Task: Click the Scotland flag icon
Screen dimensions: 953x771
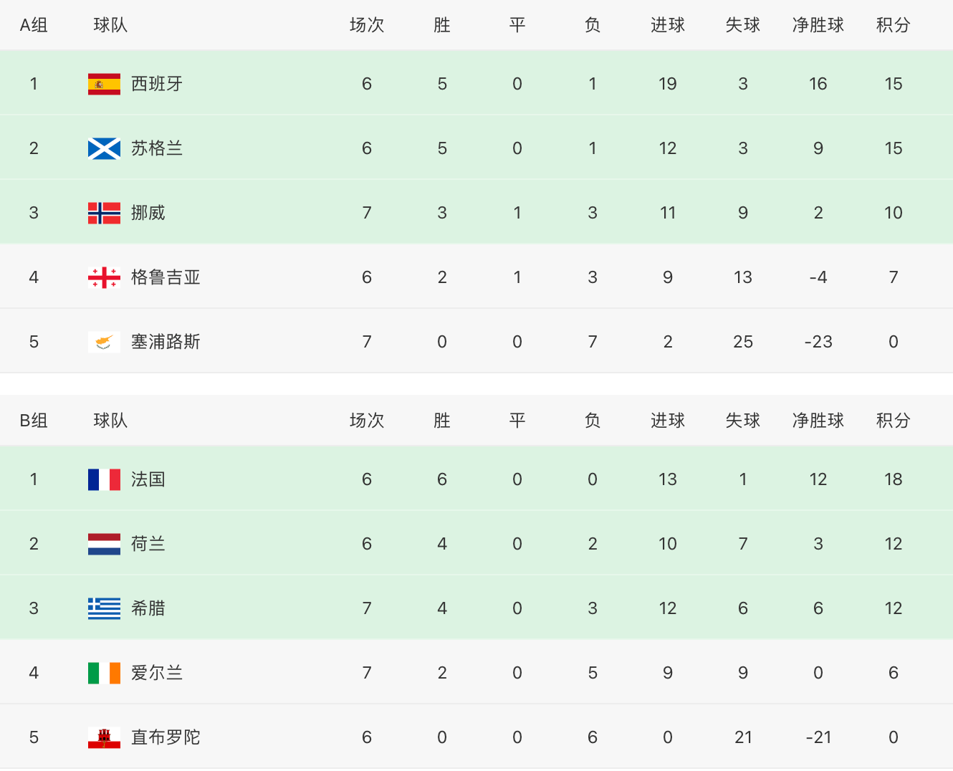Action: click(104, 148)
